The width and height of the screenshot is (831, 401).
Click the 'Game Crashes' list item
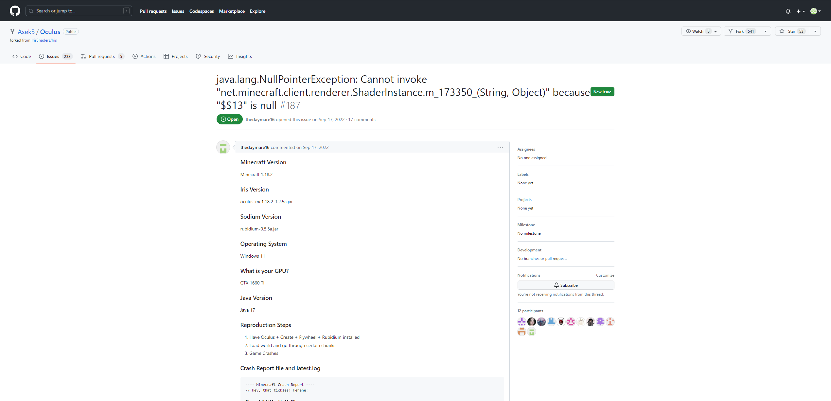pyautogui.click(x=264, y=353)
